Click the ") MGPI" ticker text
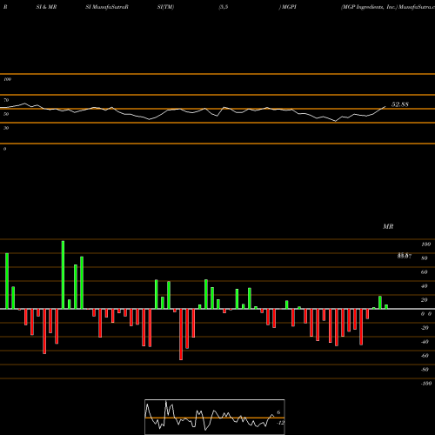The height and width of the screenshot is (435, 435). (288, 7)
